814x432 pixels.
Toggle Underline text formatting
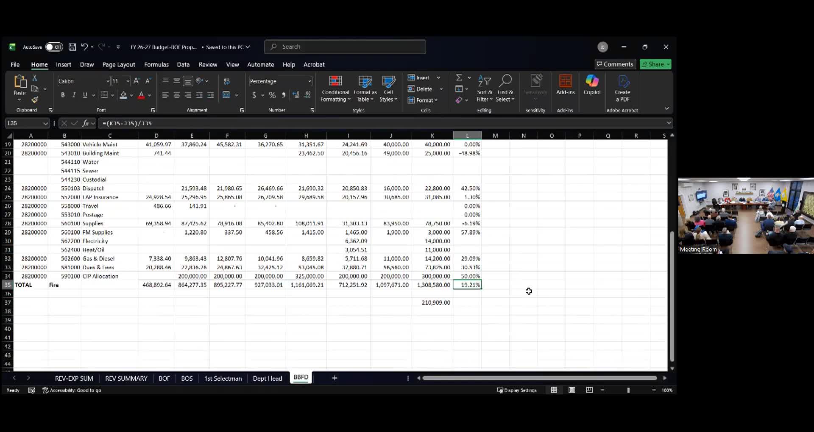point(85,95)
